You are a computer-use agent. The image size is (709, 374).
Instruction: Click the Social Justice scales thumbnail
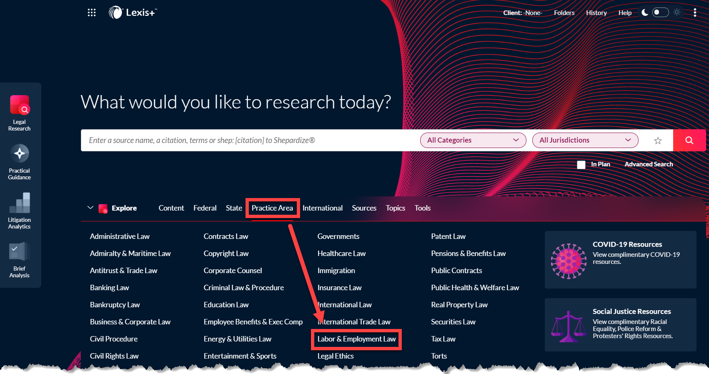(x=569, y=326)
